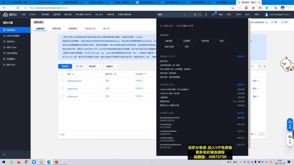Viewport: 294px width, 165px height.
Task: Tick the checkbox for zygbool.com
Action: 62,89
